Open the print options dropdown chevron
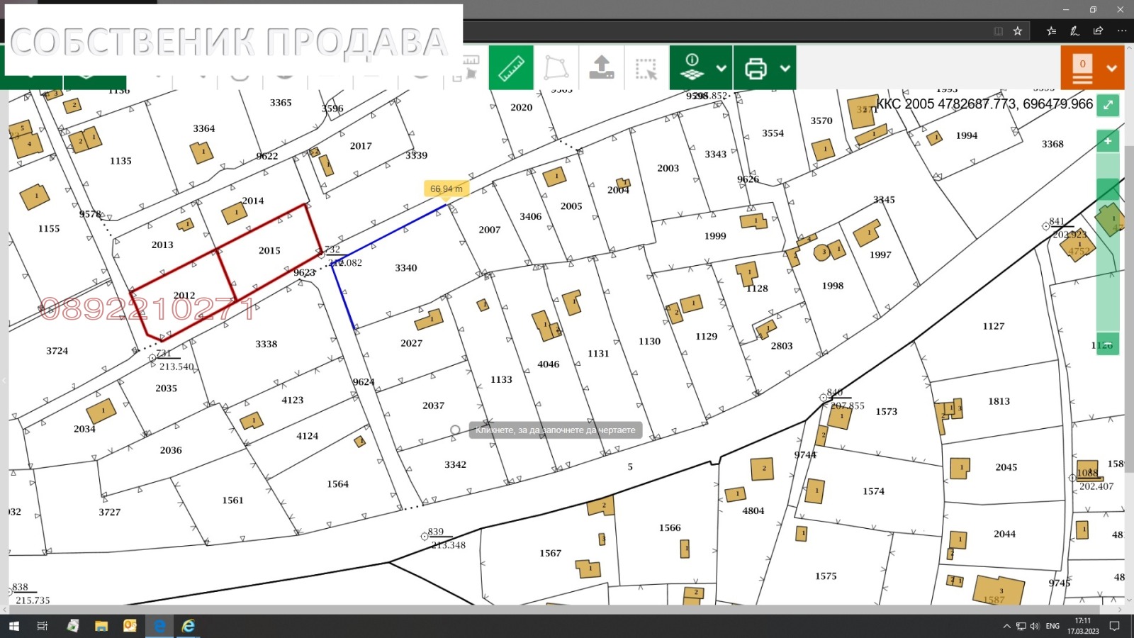 tap(784, 68)
